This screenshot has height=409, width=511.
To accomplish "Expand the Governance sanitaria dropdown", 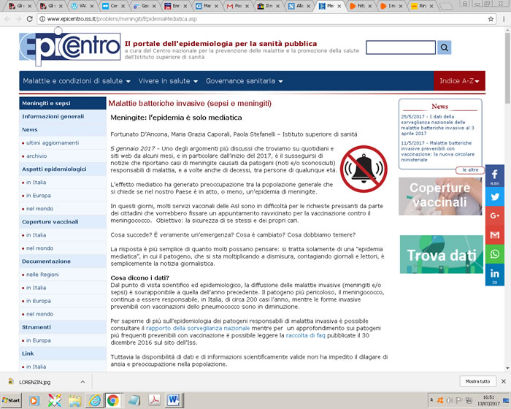I will point(246,81).
